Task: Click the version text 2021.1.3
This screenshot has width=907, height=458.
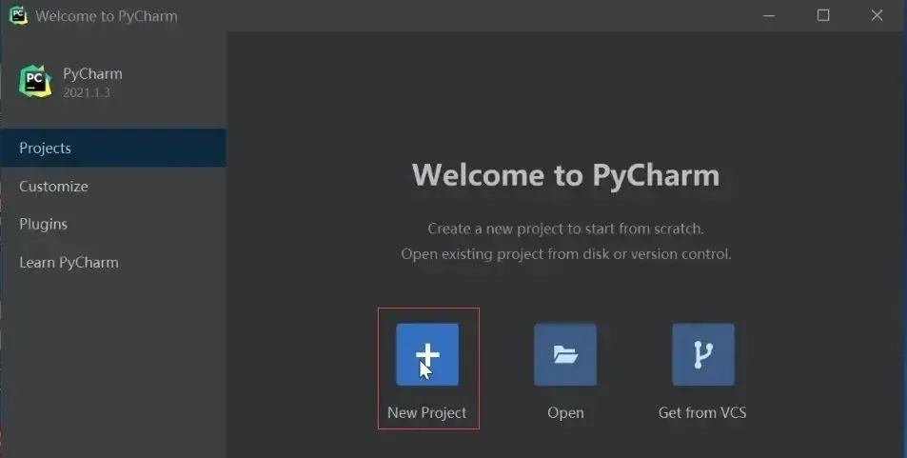Action: (87, 92)
